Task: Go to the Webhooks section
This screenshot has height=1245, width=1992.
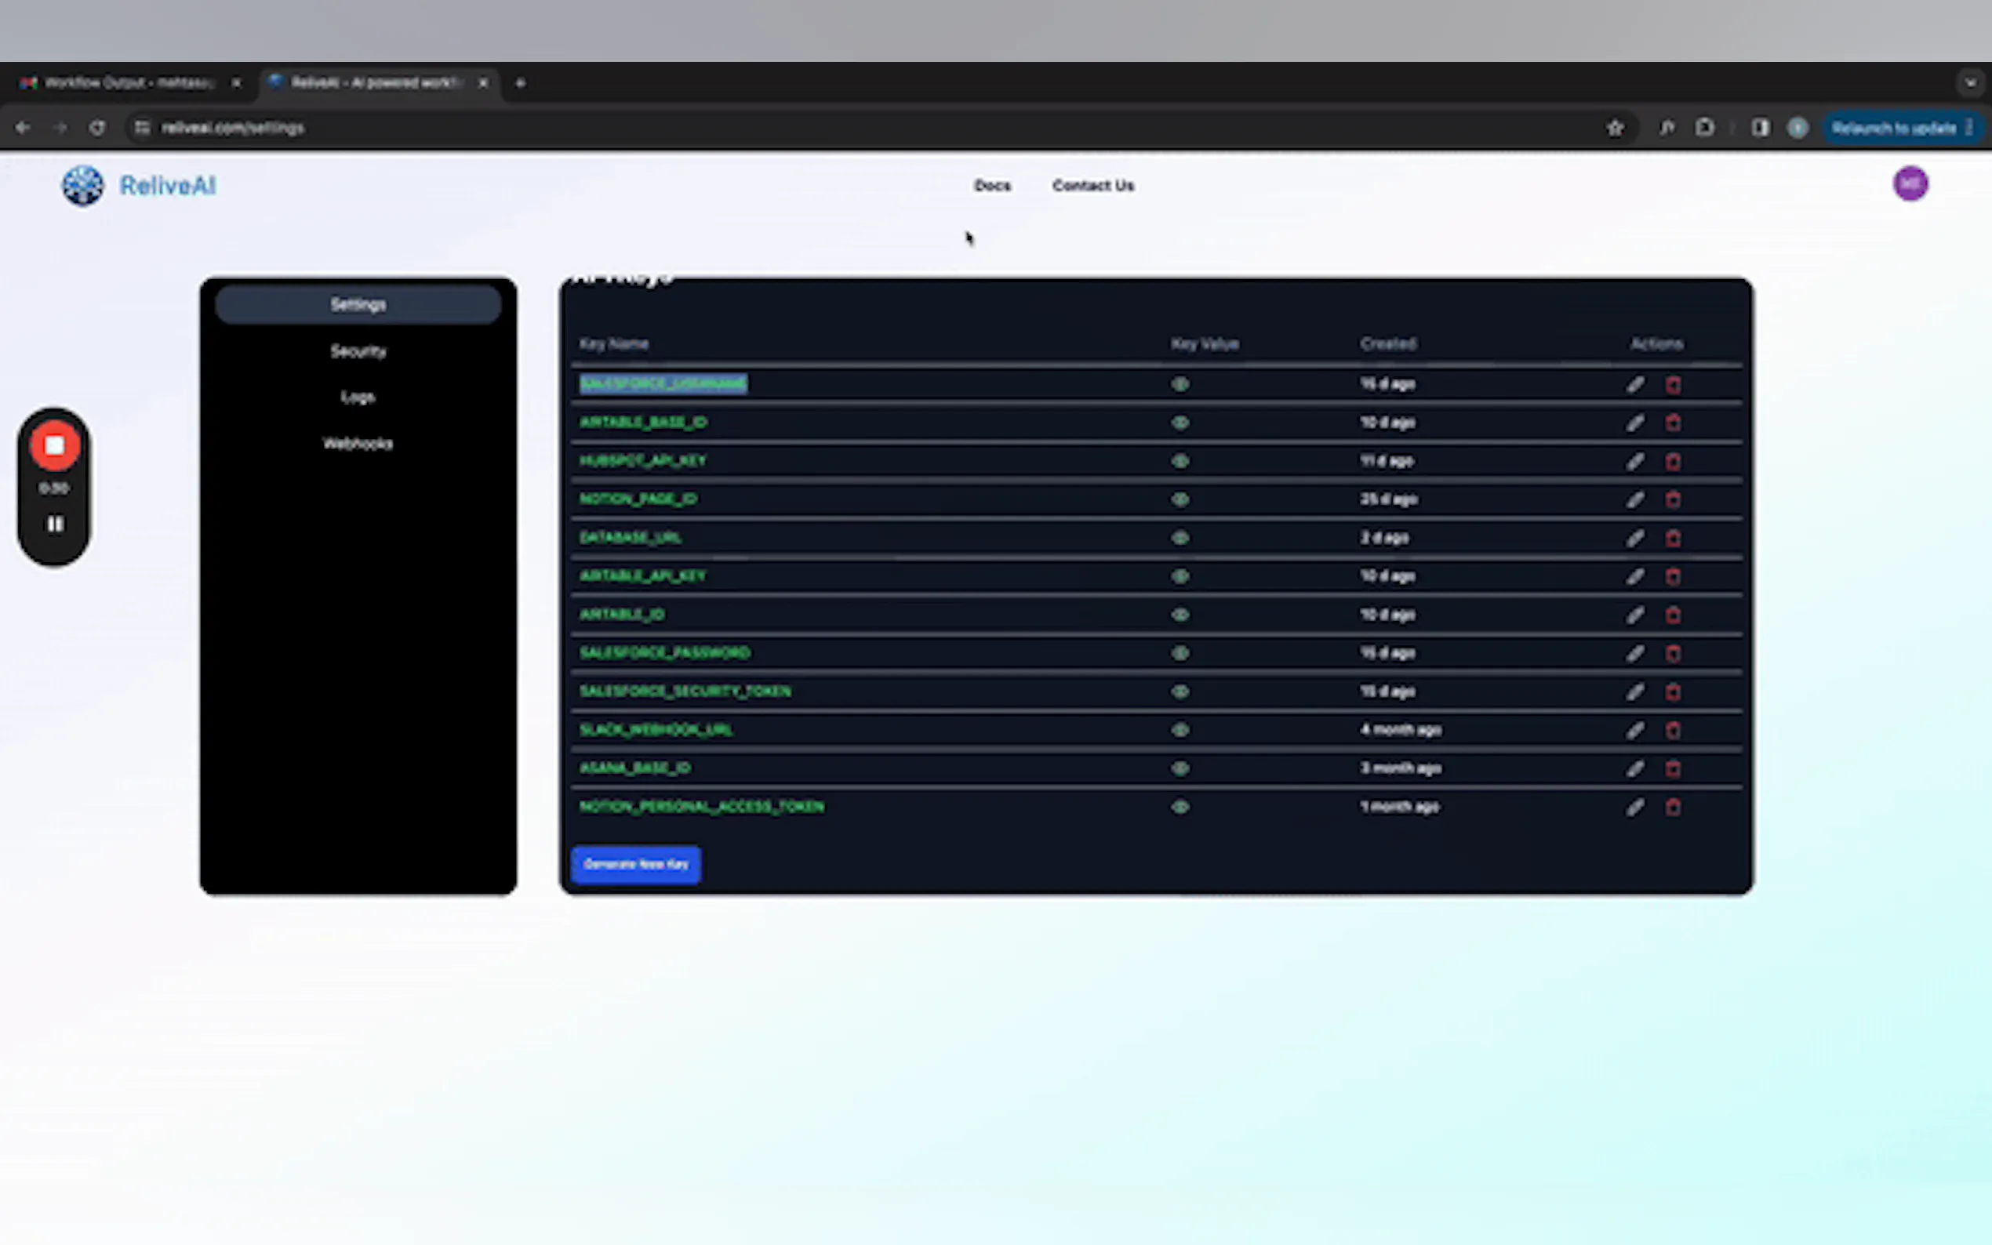Action: pos(358,444)
